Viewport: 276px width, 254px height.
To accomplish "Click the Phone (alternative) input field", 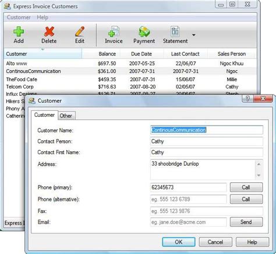I will click(189, 199).
